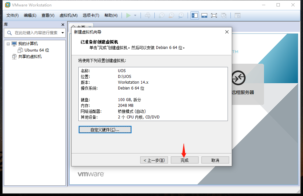
Task: Select the revert snapshot icon
Action: [x=171, y=15]
